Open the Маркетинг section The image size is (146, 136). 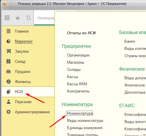[24, 41]
